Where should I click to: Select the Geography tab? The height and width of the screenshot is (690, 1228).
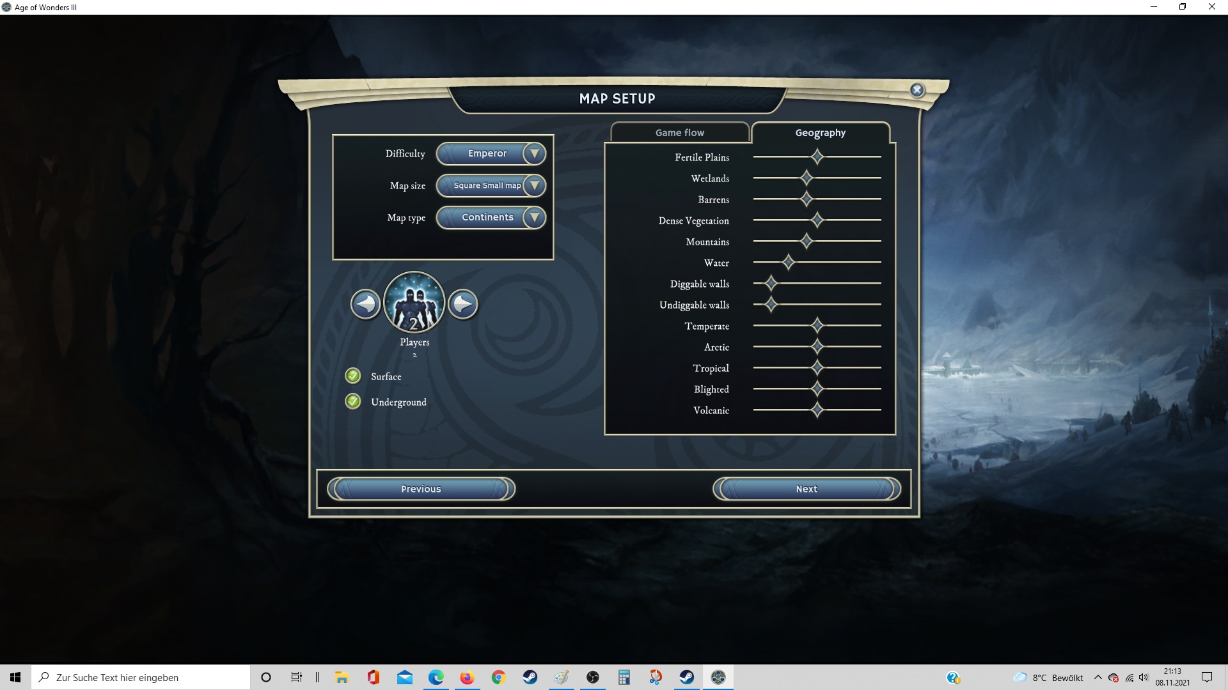click(x=821, y=132)
